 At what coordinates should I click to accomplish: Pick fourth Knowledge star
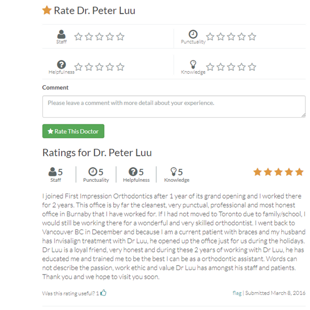click(241, 67)
